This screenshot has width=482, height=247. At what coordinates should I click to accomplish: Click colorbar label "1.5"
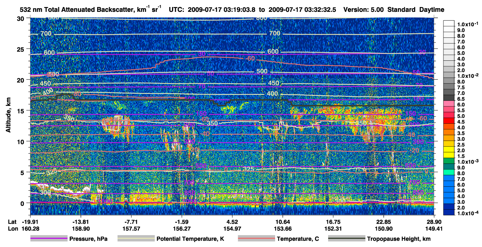tap(462, 156)
